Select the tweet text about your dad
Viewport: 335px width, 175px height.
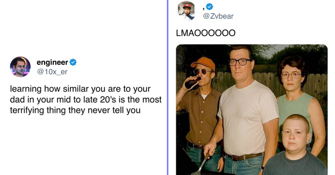pos(86,100)
